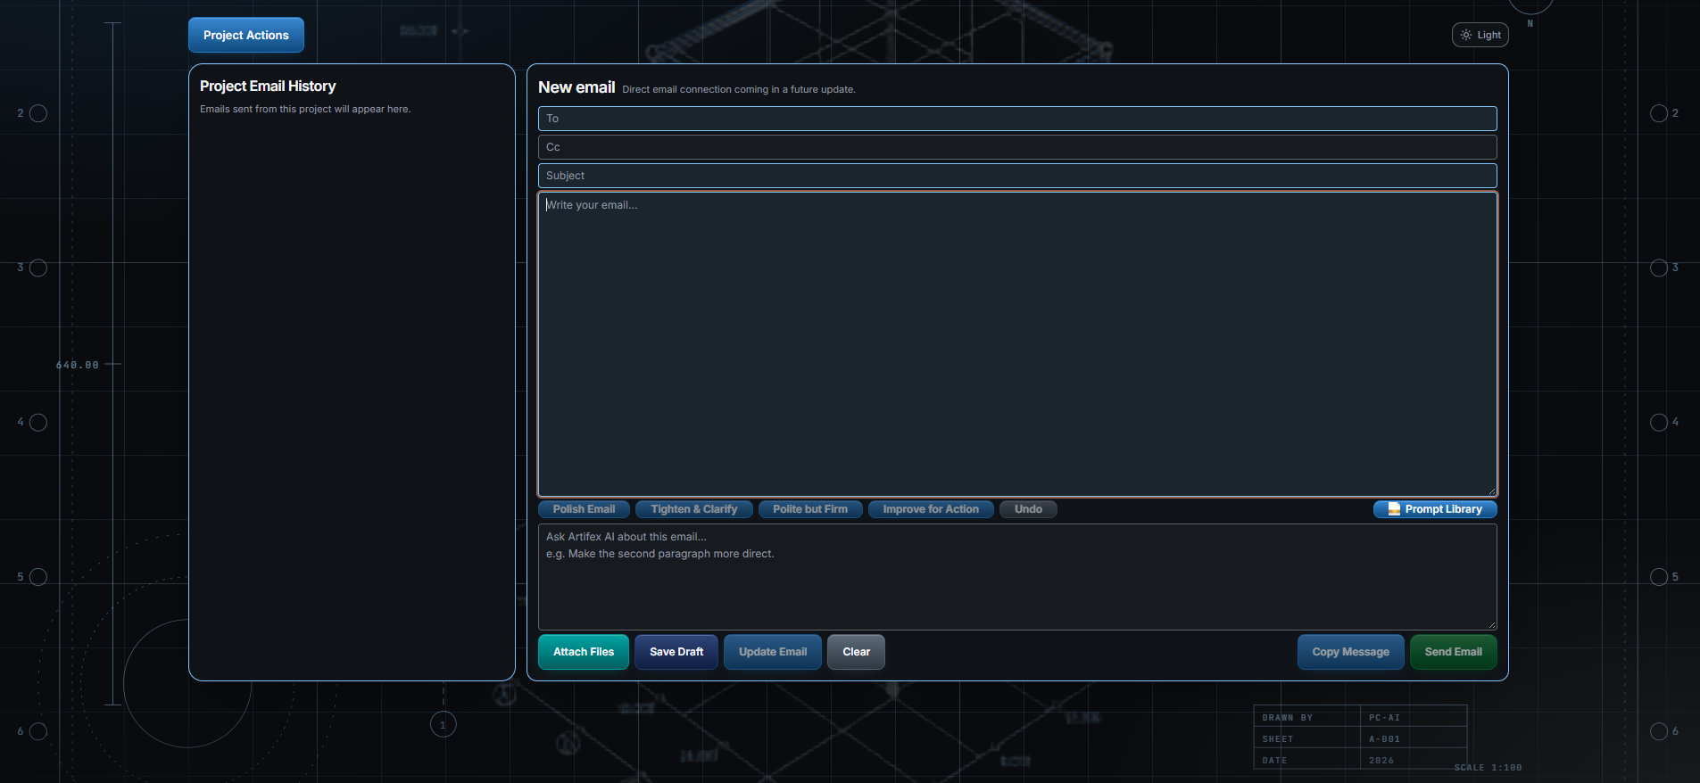
Task: Attach Files to the email
Action: (584, 652)
